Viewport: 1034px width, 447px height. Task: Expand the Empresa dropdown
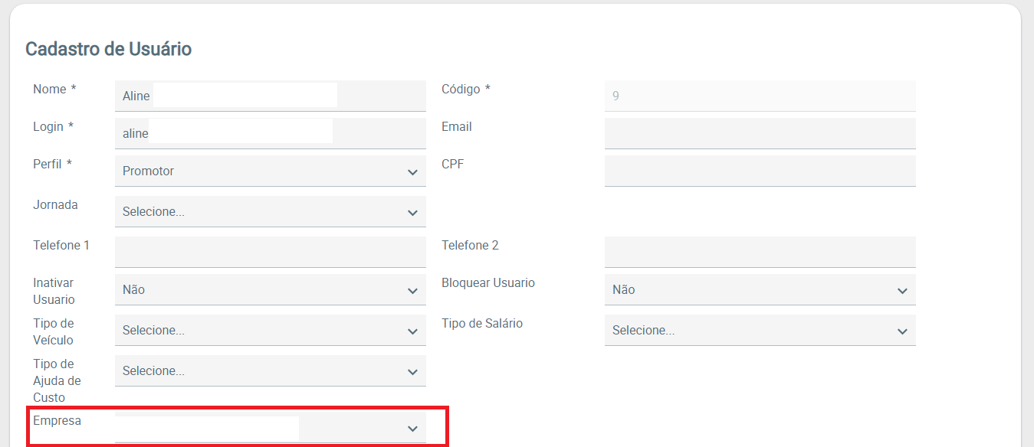pyautogui.click(x=270, y=429)
